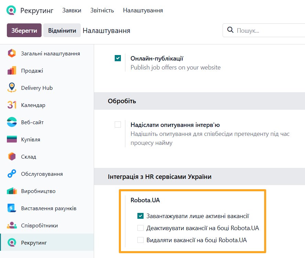Click Надіслати опитування інтерв'ю label

[175, 125]
